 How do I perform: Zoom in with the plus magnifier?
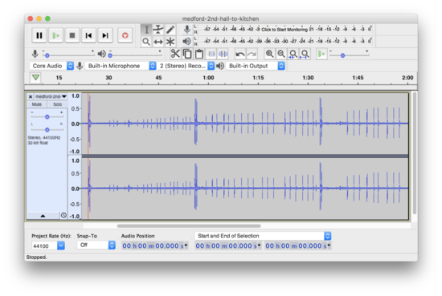coord(269,54)
